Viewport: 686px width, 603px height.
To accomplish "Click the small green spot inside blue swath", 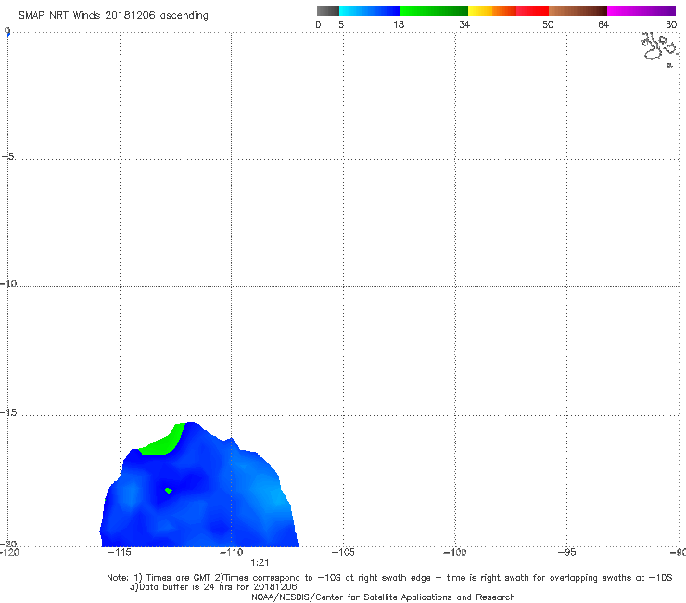I will 169,491.
